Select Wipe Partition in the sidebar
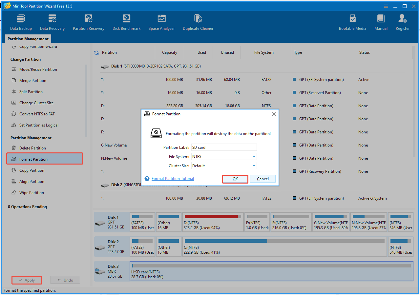420x295 pixels. [x=31, y=192]
